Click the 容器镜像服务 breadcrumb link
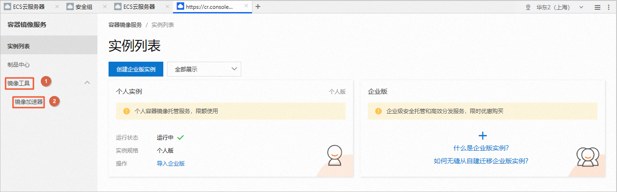The width and height of the screenshot is (617, 192). click(125, 25)
